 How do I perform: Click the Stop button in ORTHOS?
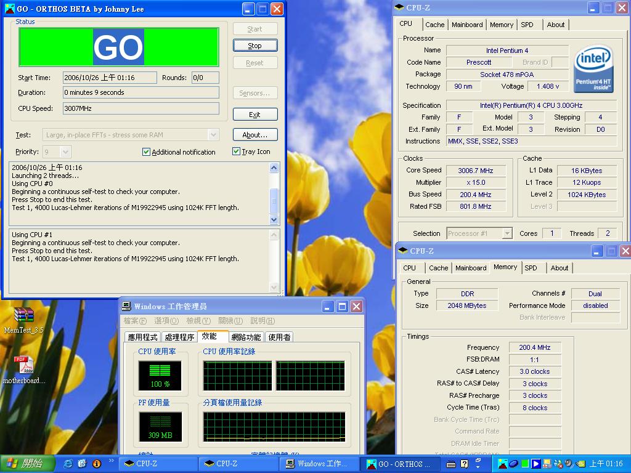(x=255, y=46)
